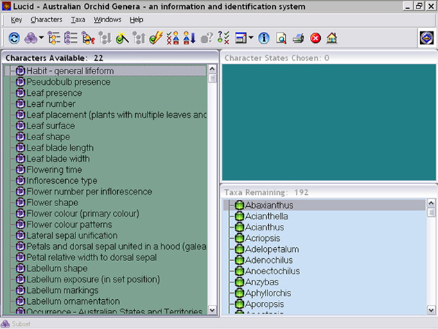Select Labellum exposure (in set position)
Viewport: 438px width, 329px height.
pos(93,279)
